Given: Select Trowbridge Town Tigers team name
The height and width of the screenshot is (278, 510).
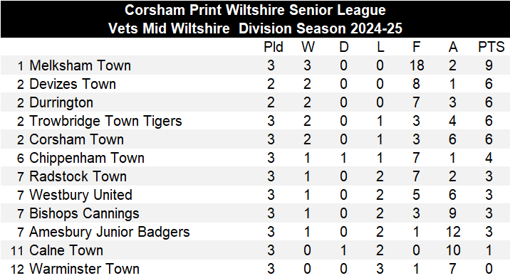Looking at the screenshot, I should pyautogui.click(x=105, y=122).
